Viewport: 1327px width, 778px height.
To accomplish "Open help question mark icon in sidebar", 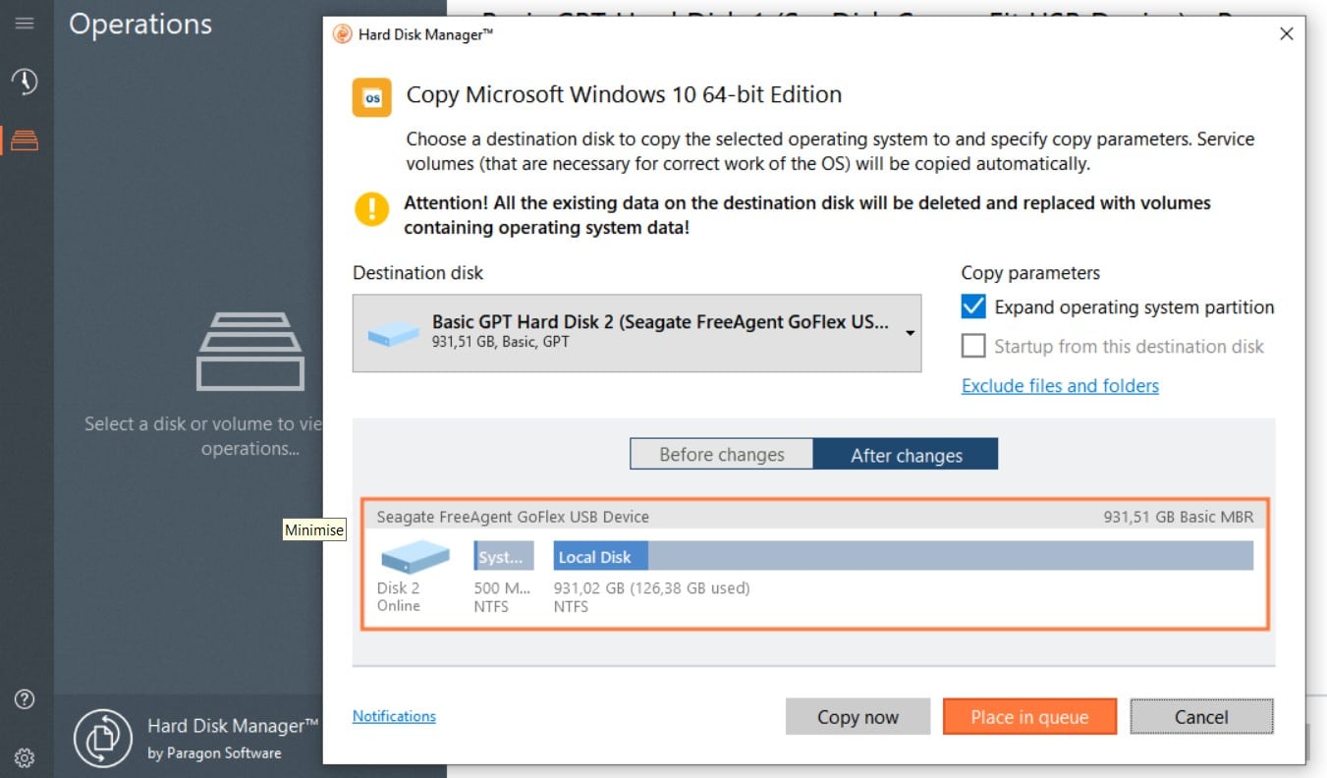I will click(x=25, y=699).
